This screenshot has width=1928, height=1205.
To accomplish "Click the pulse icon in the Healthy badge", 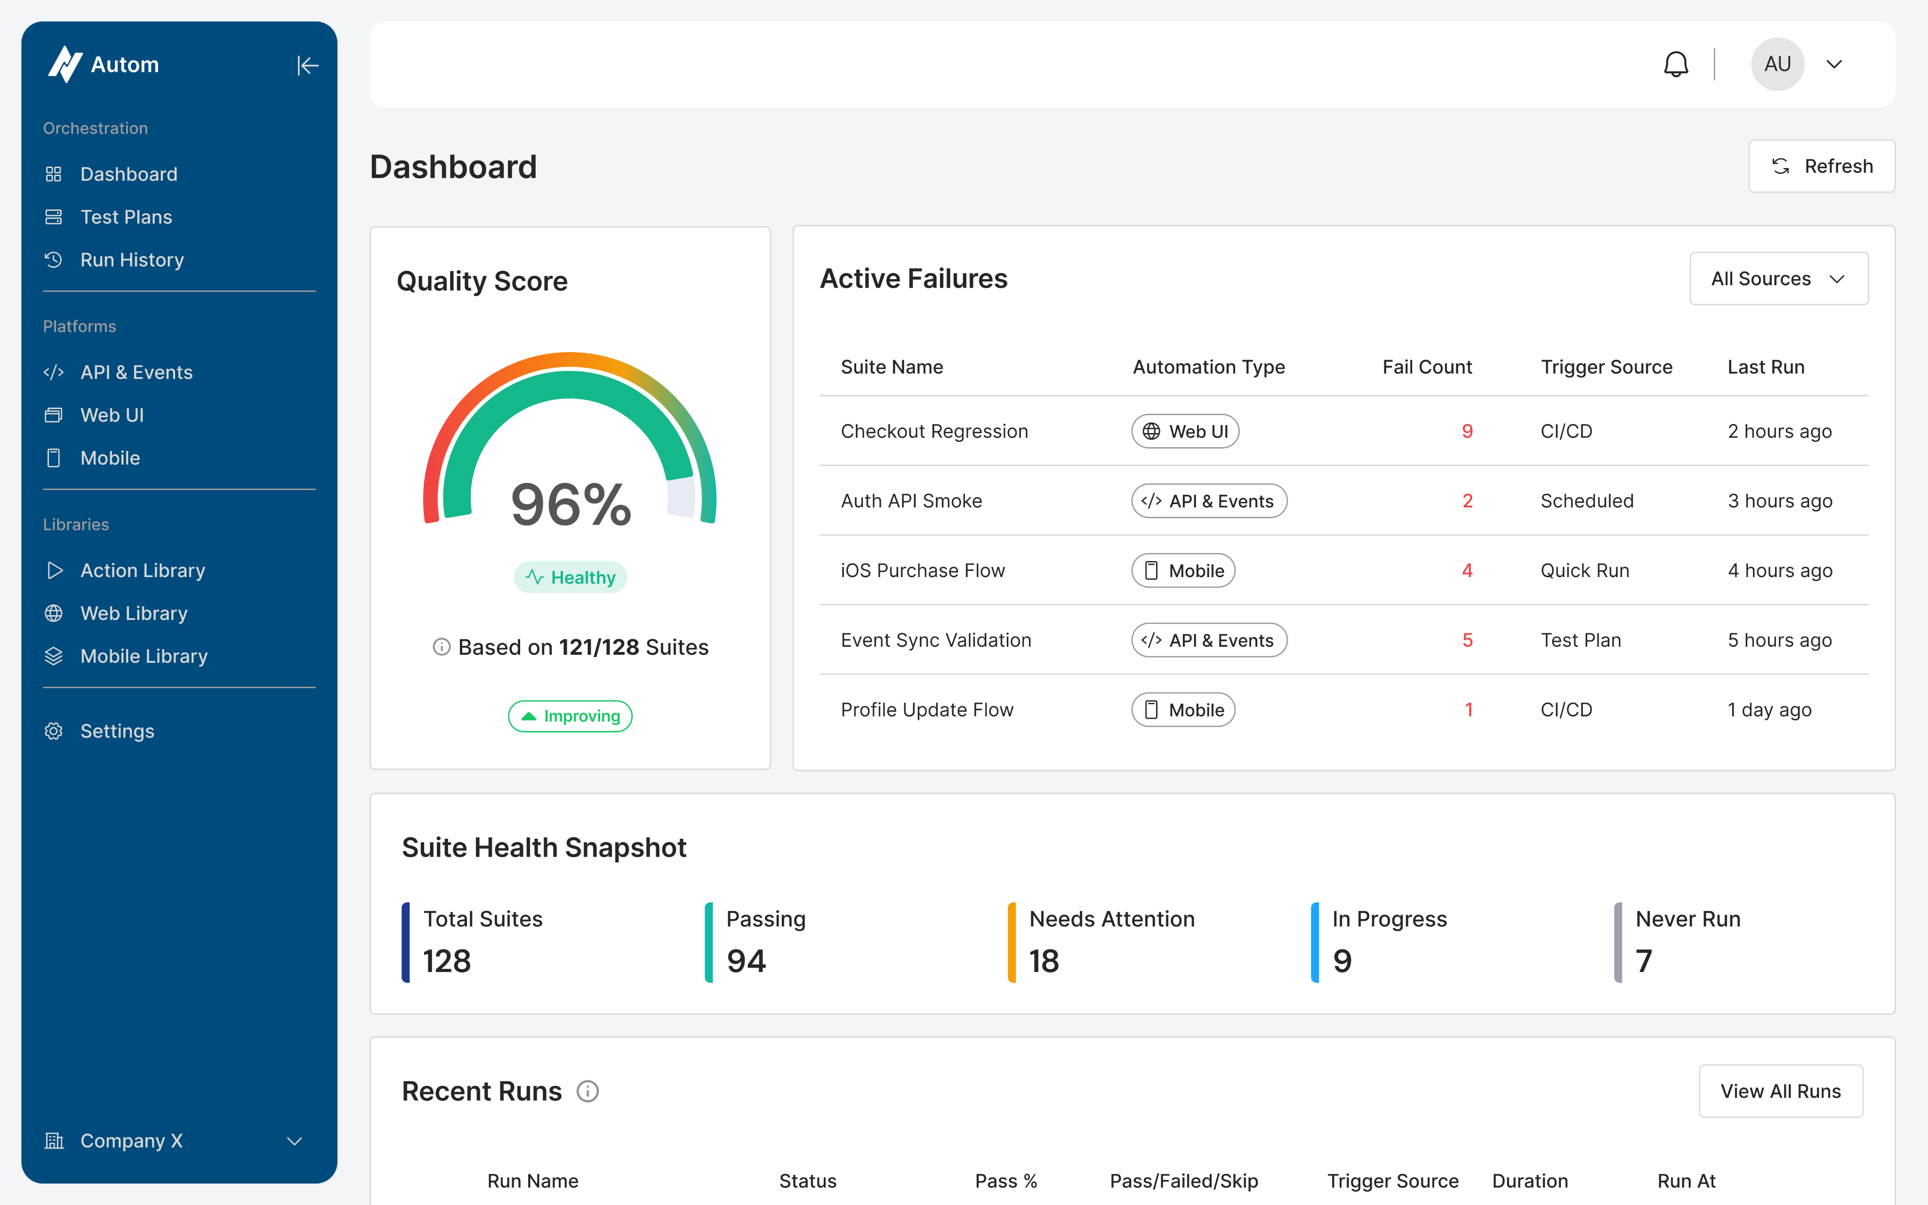I will pyautogui.click(x=535, y=577).
